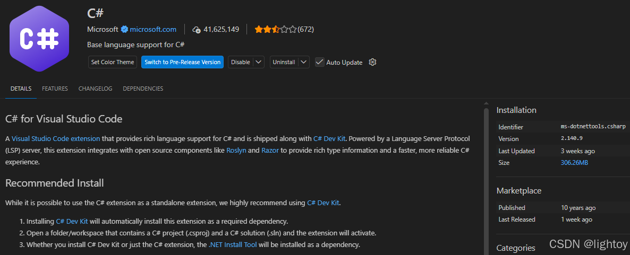Open the microsoft.com publisher link
Screen dimensions: 630x255
click(x=153, y=29)
